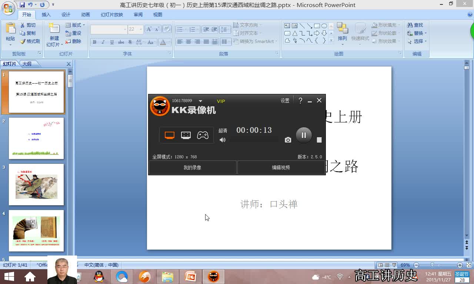Copy selection with 复制

(28, 33)
